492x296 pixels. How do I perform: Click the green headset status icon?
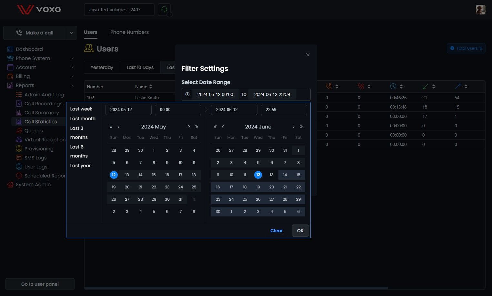coord(164,10)
